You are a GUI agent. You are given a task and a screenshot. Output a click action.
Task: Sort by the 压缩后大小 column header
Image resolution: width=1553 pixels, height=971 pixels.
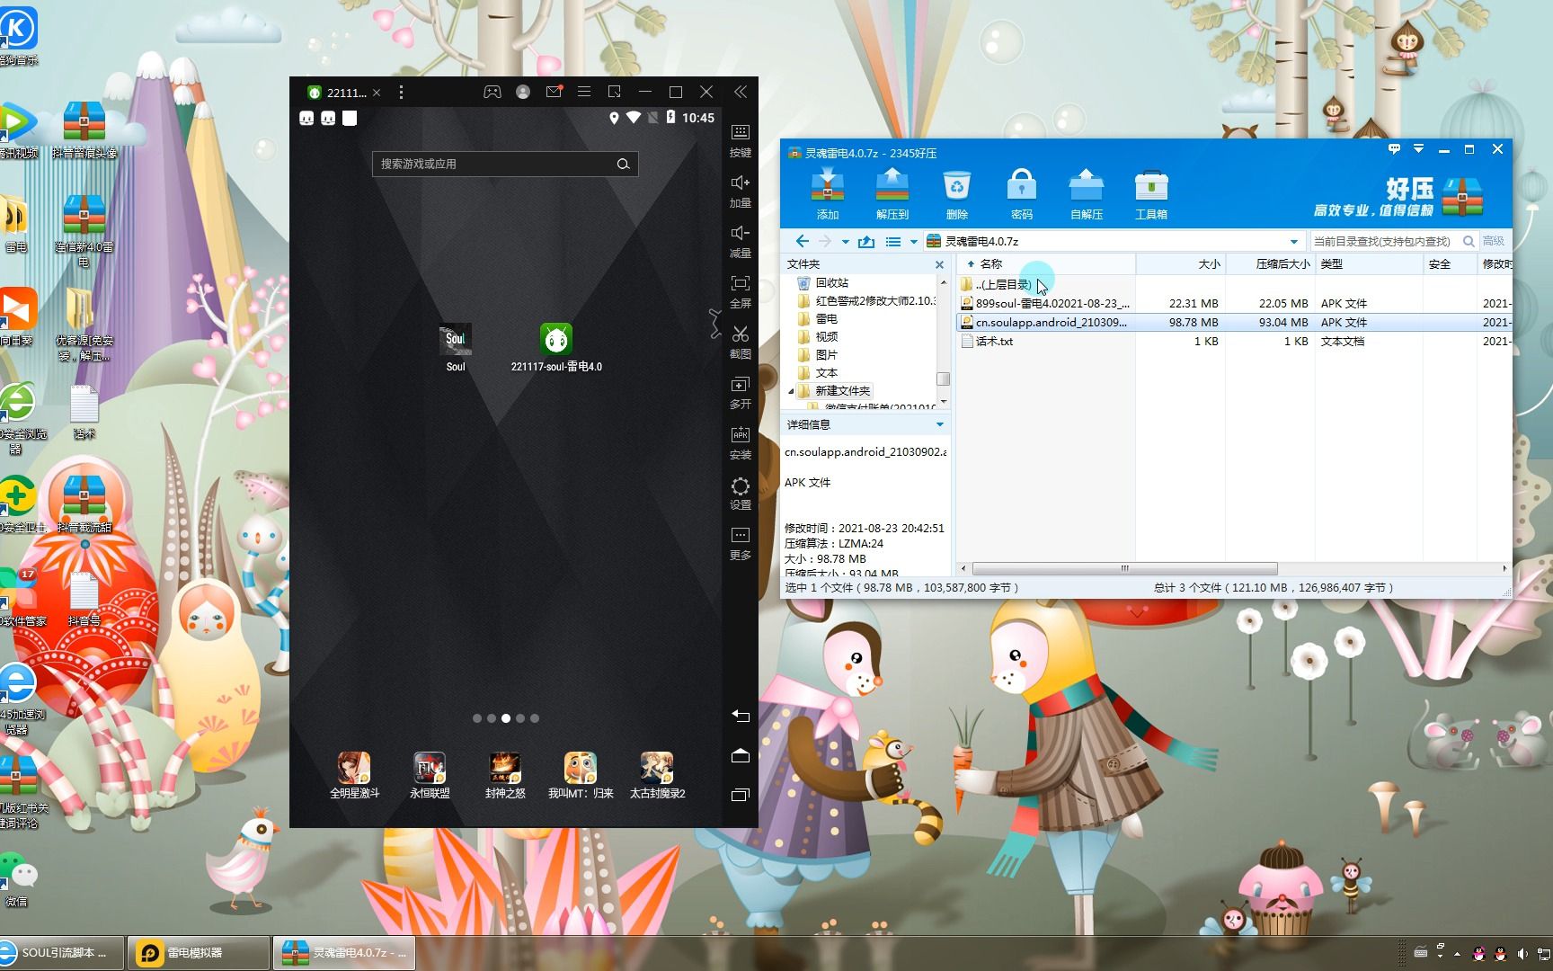pos(1271,263)
